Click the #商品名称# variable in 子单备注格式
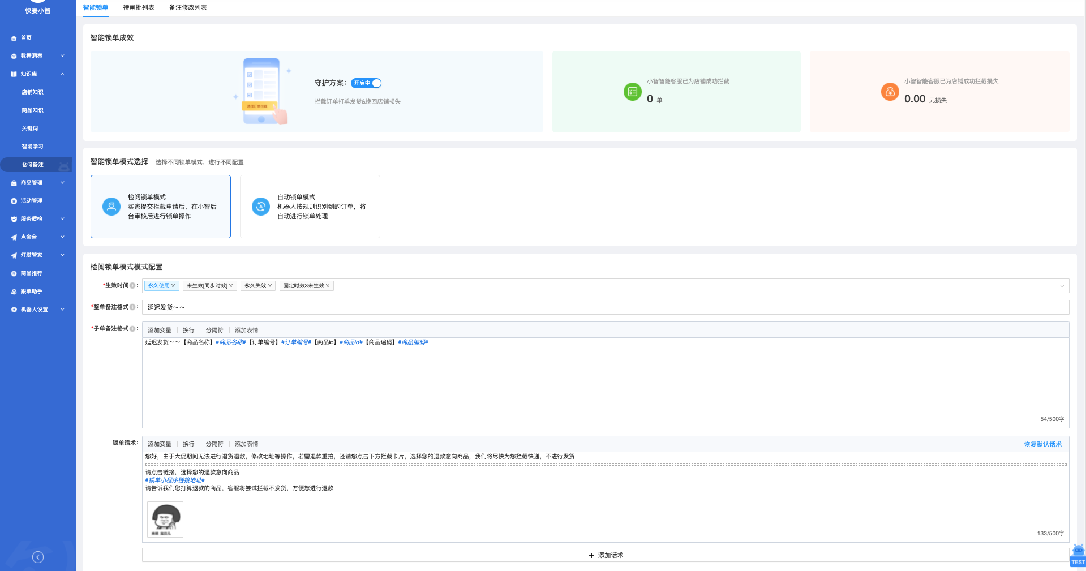1086x571 pixels. pyautogui.click(x=231, y=342)
